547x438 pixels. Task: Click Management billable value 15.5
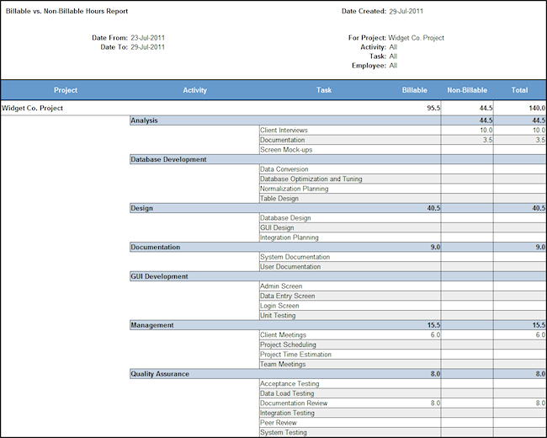433,325
